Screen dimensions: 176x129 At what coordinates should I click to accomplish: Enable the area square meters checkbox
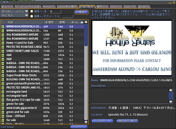32,16
